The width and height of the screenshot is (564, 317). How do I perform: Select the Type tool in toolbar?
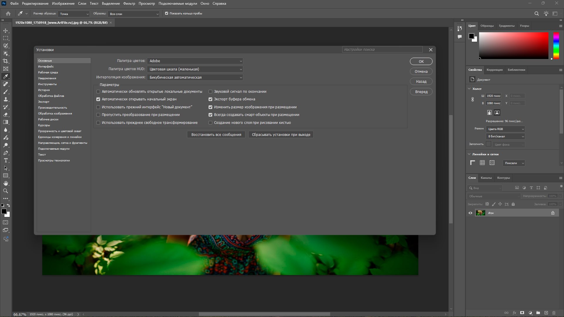coord(6,161)
